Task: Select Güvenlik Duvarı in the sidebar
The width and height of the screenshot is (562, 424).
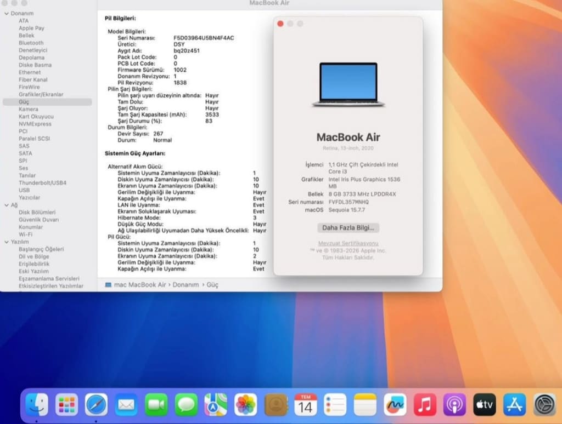Action: click(39, 220)
